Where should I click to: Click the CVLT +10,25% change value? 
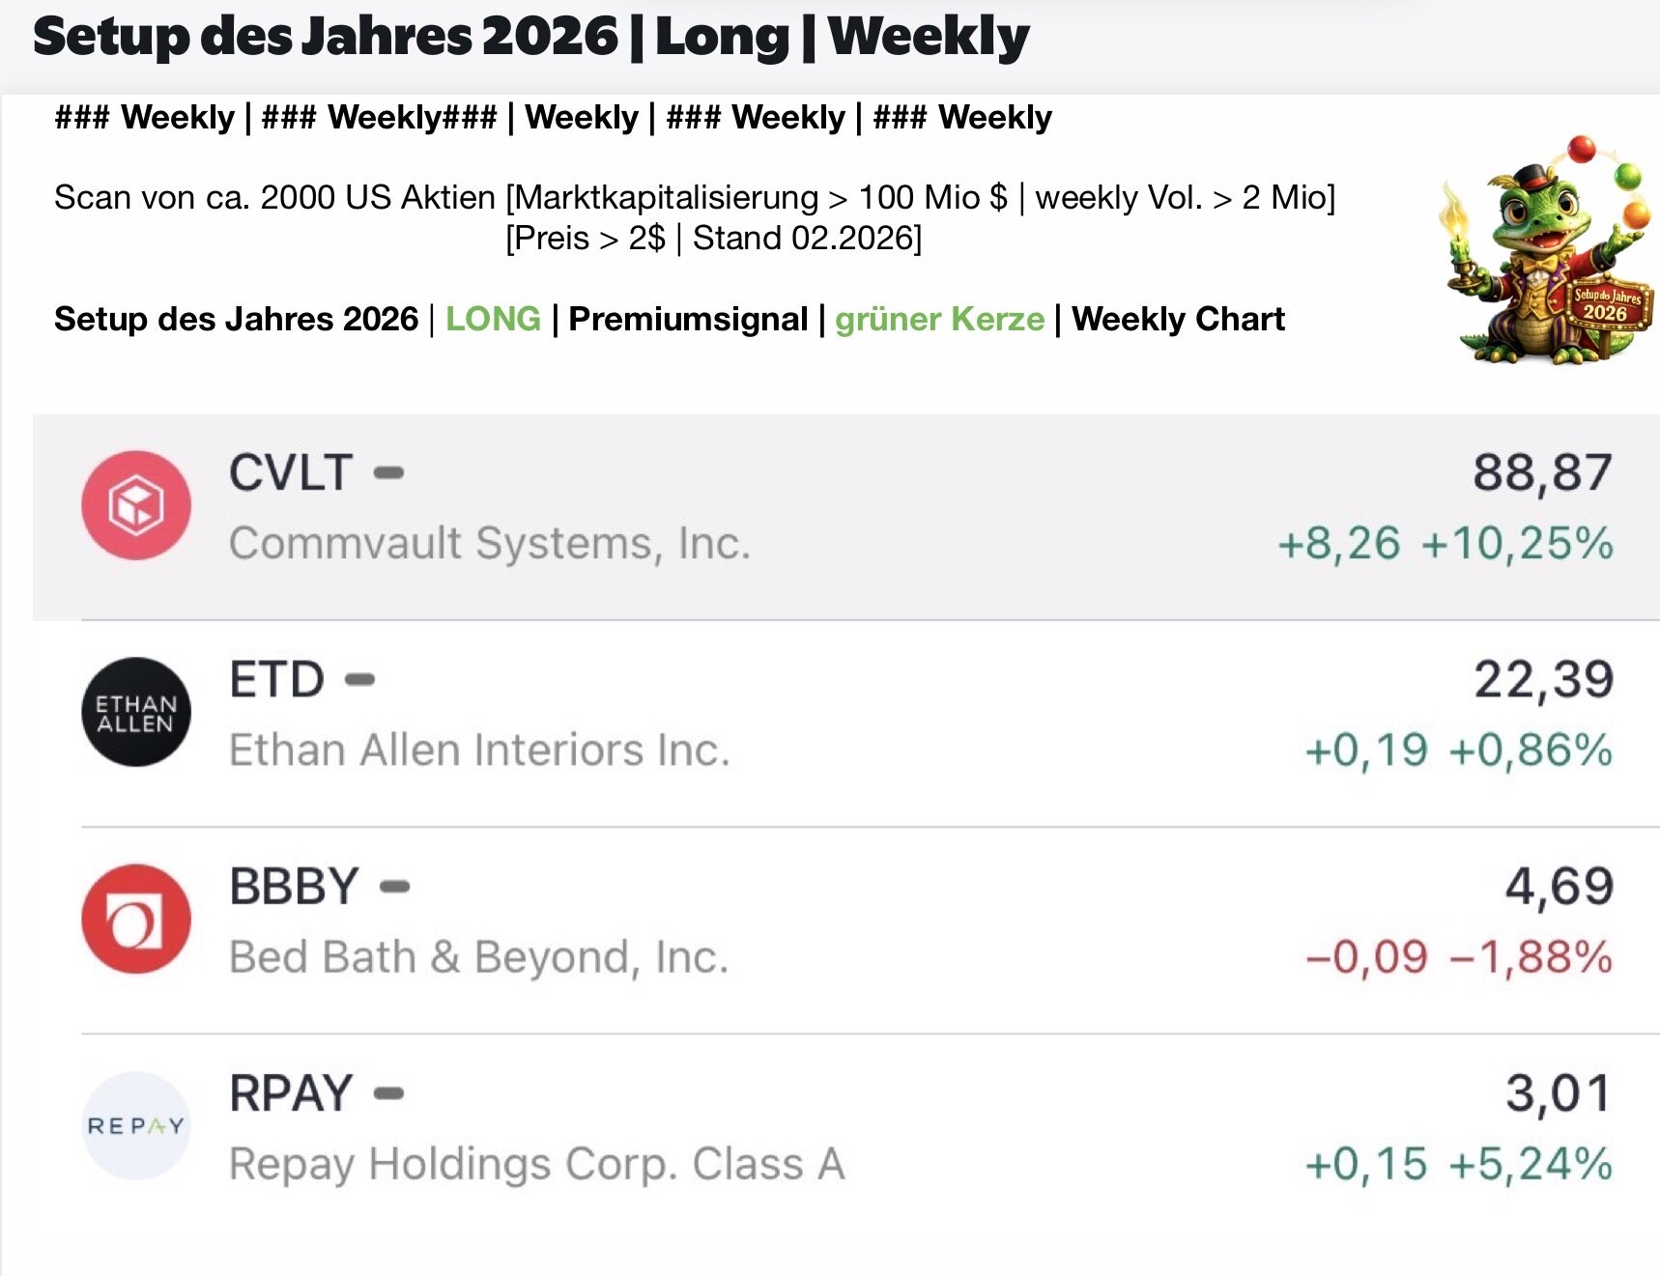point(1517,544)
